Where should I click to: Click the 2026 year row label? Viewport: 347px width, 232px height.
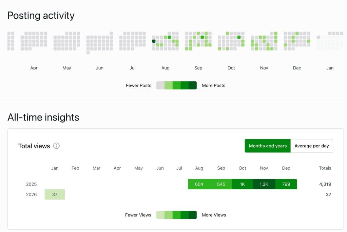pyautogui.click(x=31, y=194)
